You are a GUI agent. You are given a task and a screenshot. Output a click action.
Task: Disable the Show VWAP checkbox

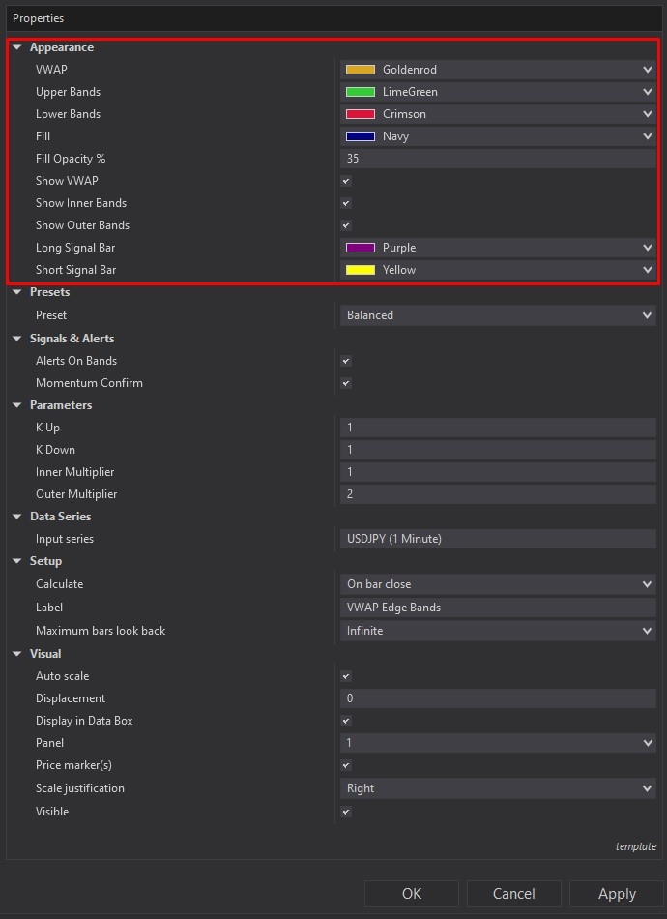[345, 180]
